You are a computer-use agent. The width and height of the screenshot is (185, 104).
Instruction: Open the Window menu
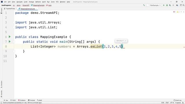63,2
